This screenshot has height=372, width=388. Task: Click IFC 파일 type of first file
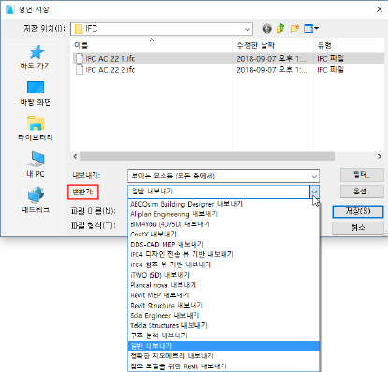(330, 59)
